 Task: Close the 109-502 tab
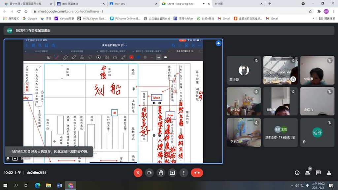(156, 4)
